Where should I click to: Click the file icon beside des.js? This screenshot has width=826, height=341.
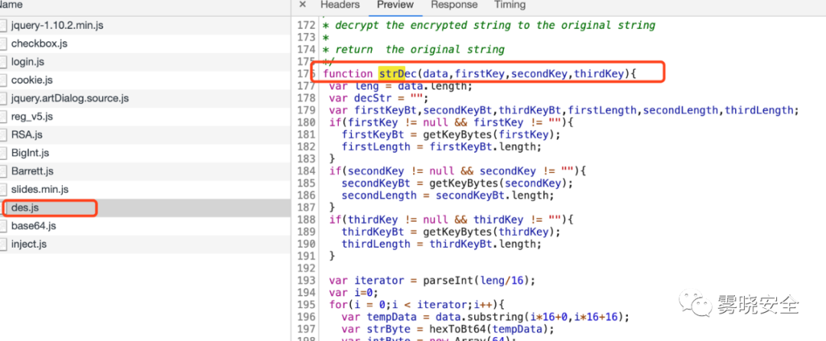tap(3, 208)
